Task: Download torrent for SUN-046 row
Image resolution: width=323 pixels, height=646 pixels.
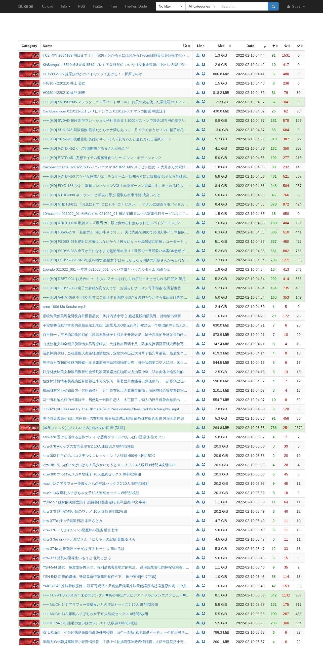Action: [x=198, y=130]
